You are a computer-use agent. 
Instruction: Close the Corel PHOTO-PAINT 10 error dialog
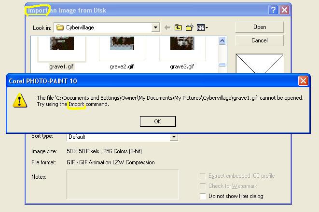point(303,81)
